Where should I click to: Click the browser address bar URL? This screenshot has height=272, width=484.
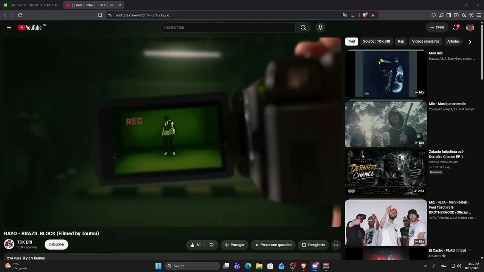point(143,15)
